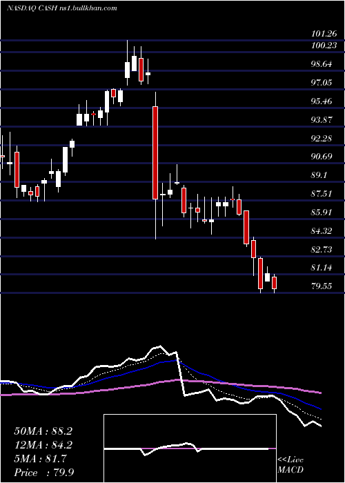The image size is (345, 483).
Task: Click the 87.51 price axis label
Action: [320, 194]
